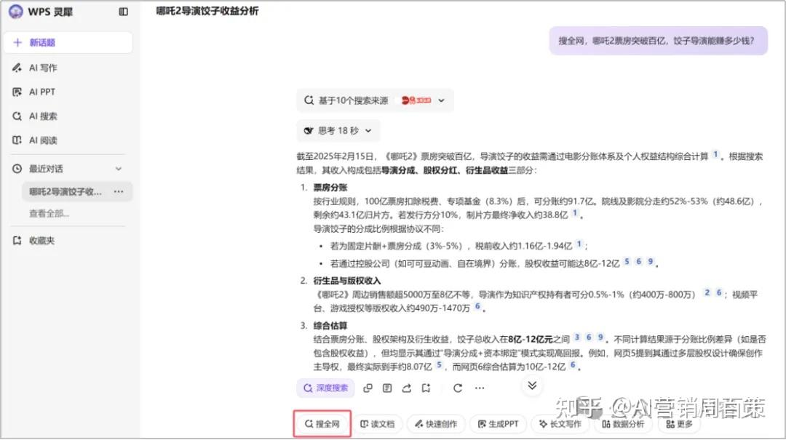786x440 pixels.
Task: Open citation 1 after 综合计算
Action: tap(715, 155)
